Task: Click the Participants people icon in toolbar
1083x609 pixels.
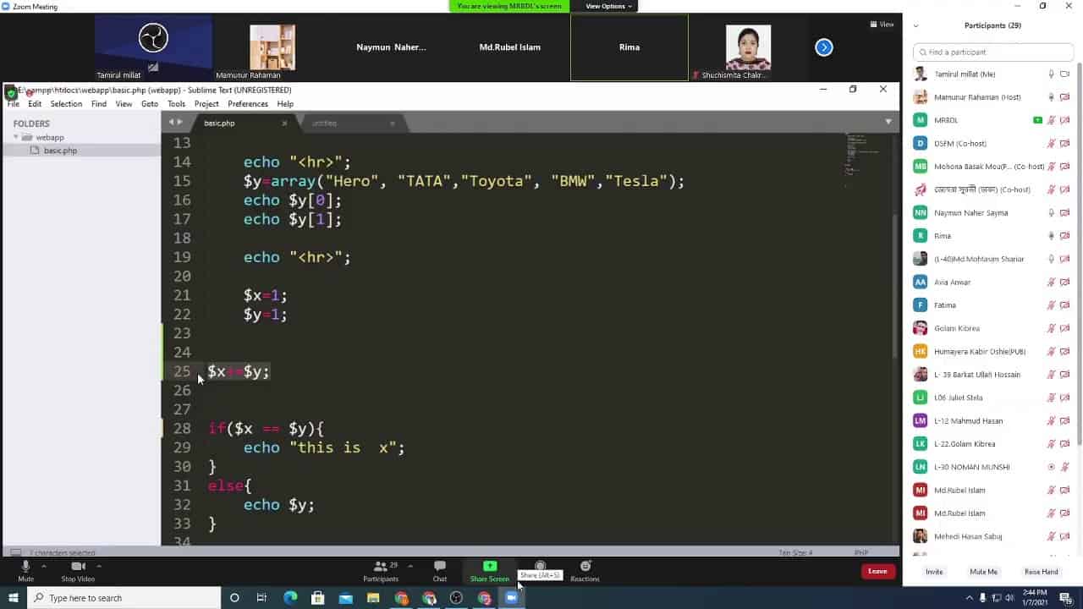Action: pyautogui.click(x=380, y=567)
